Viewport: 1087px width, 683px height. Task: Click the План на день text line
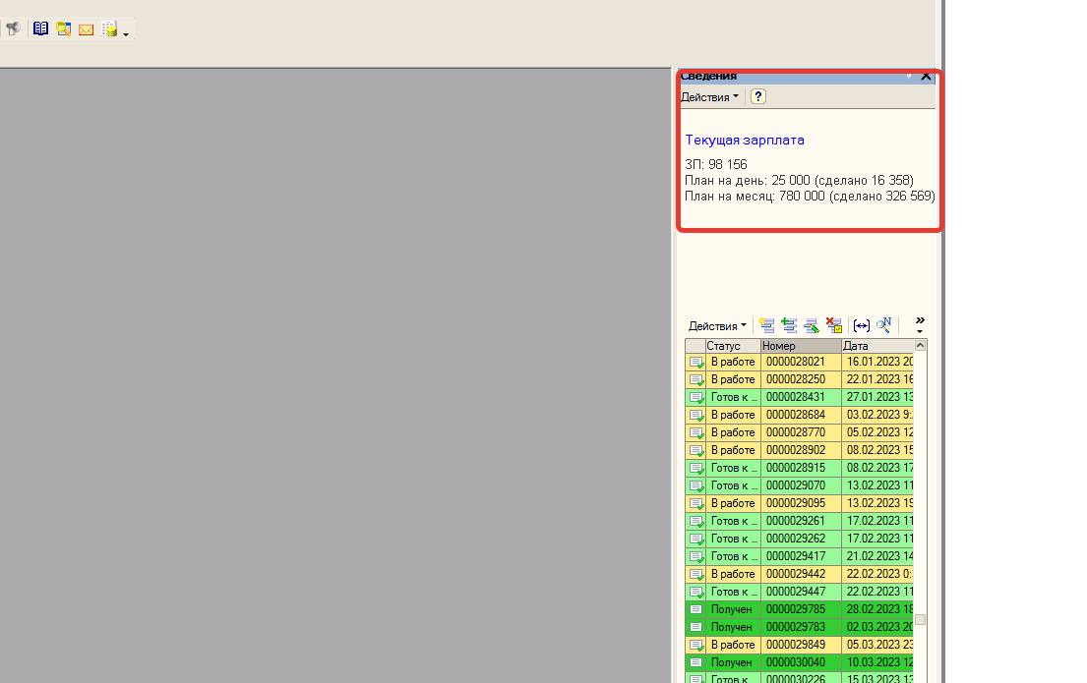point(800,181)
